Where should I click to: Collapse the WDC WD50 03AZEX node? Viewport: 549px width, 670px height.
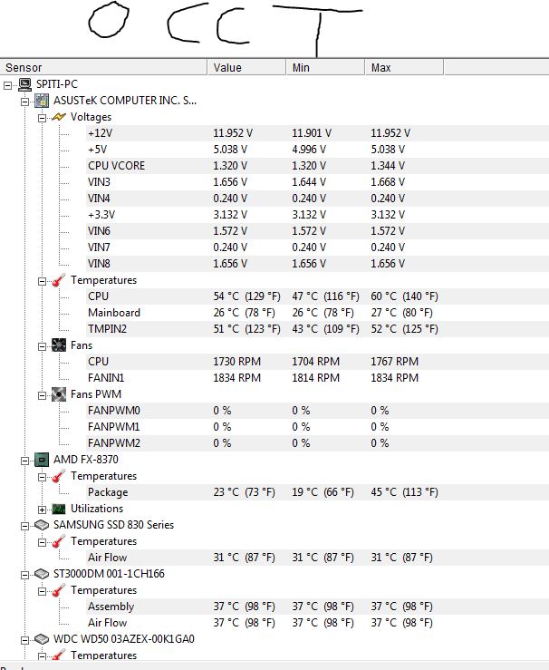[x=25, y=640]
